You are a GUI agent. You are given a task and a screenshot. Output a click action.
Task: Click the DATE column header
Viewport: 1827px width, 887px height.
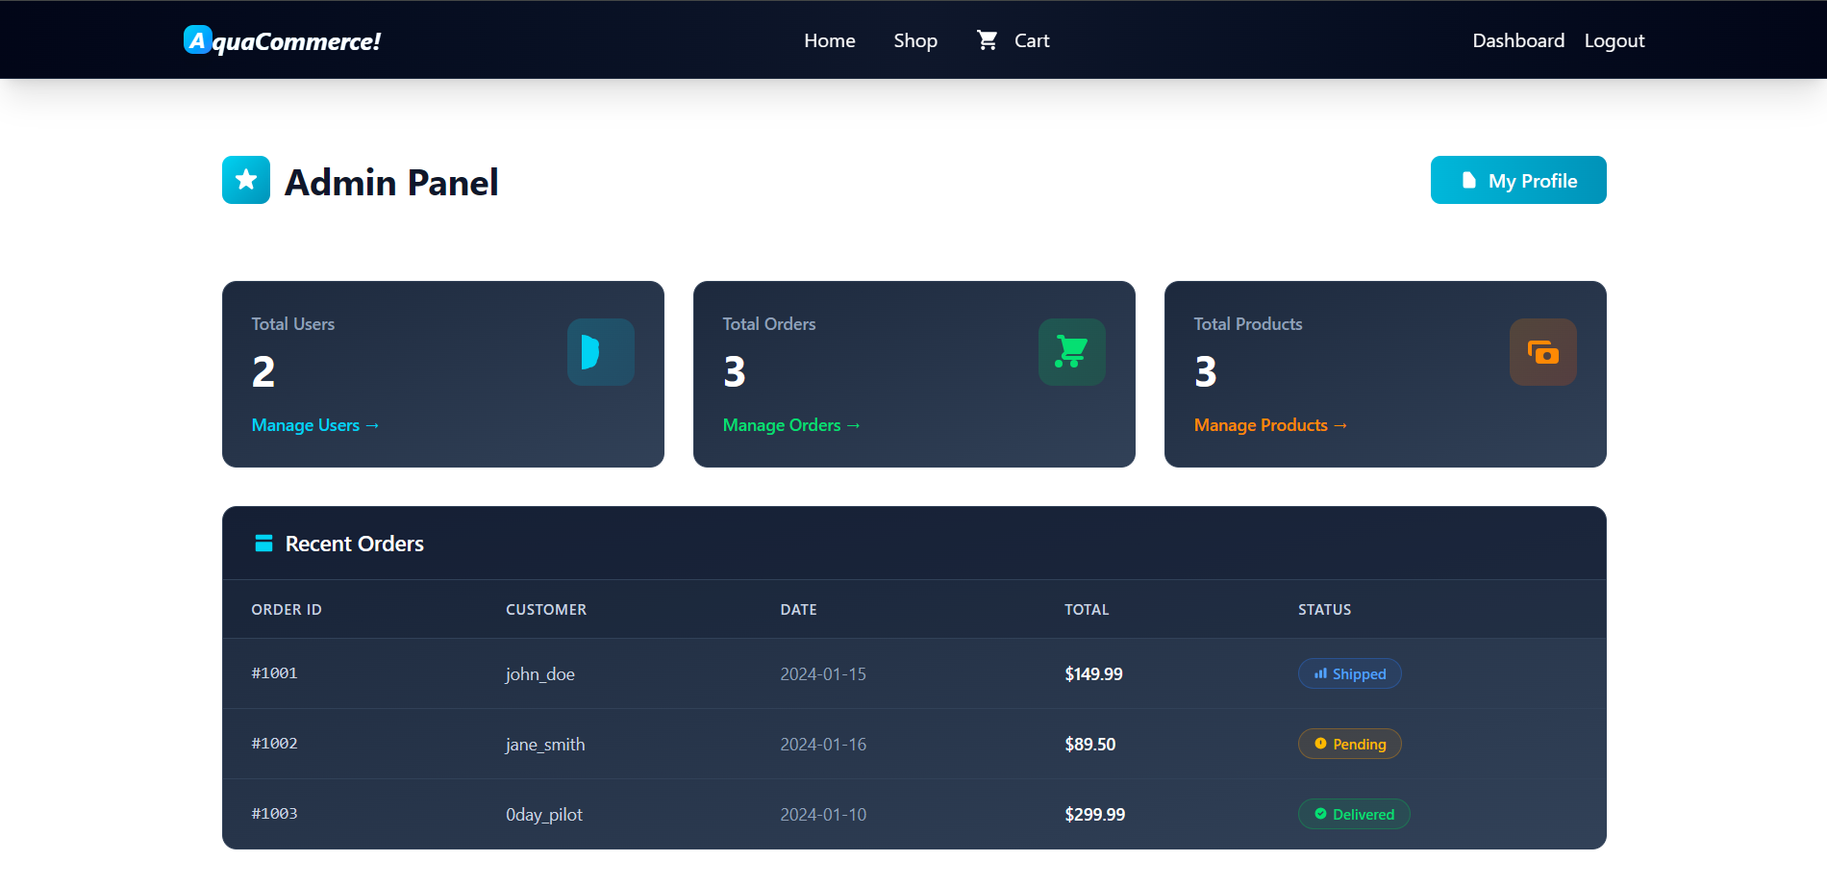(799, 610)
